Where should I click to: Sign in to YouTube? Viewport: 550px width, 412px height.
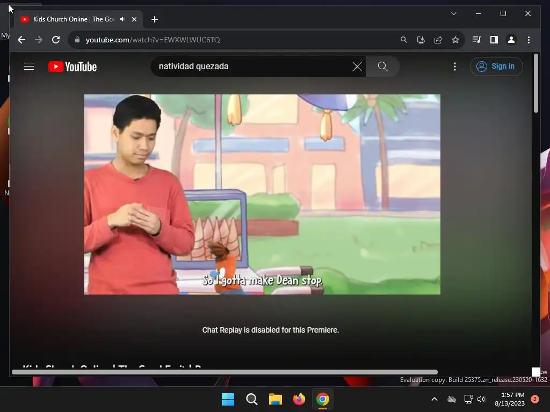tap(496, 66)
